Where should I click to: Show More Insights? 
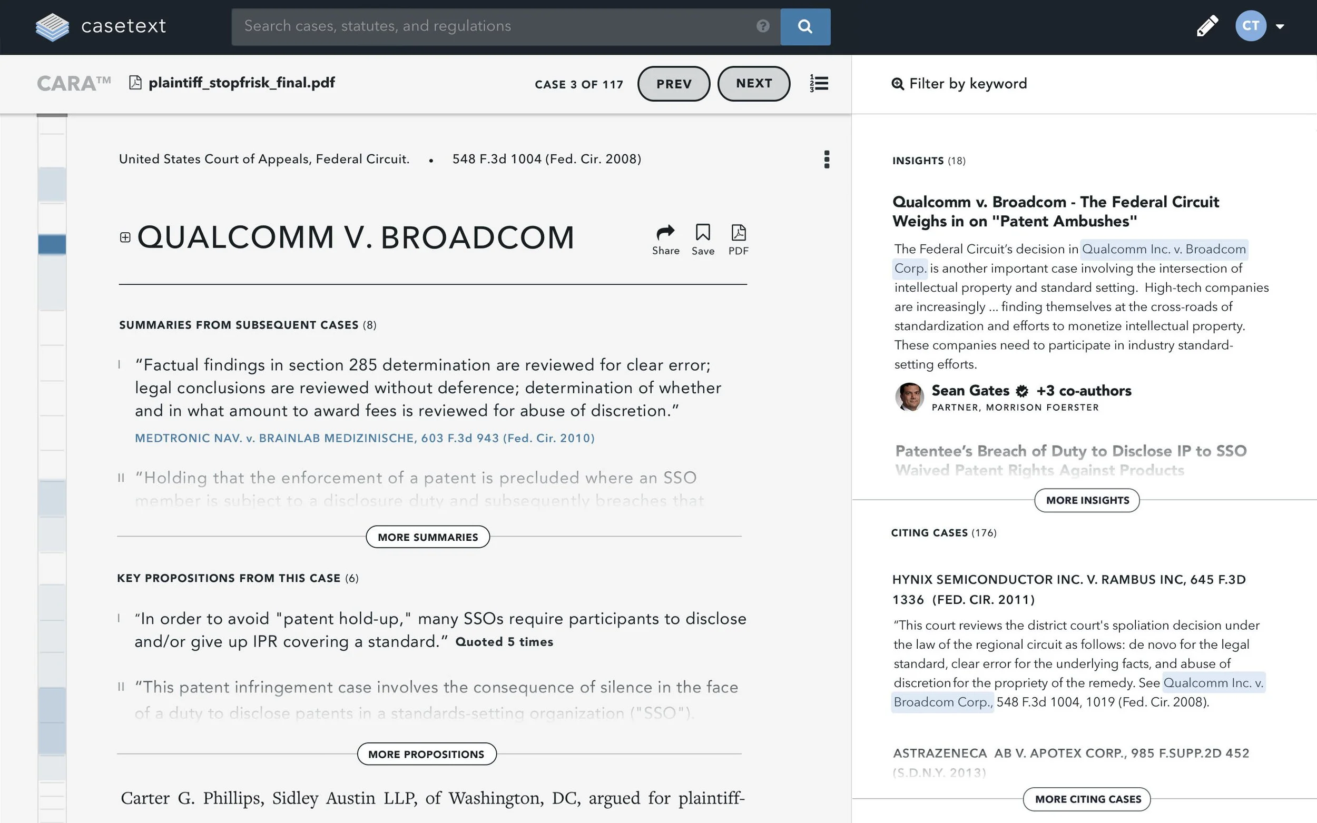point(1087,500)
